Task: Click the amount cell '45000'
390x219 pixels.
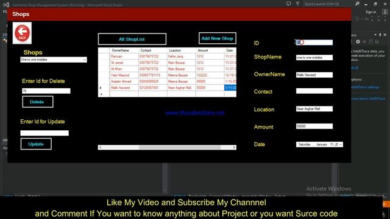Action: tap(210, 81)
